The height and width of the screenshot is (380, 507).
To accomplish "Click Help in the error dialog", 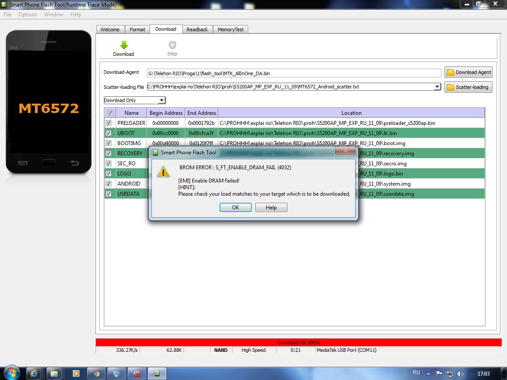I will (271, 208).
